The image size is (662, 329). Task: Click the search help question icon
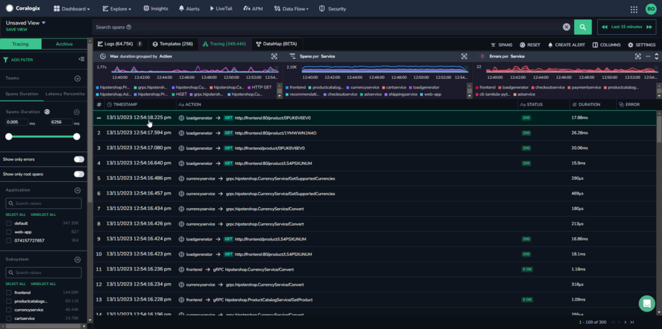click(x=129, y=27)
